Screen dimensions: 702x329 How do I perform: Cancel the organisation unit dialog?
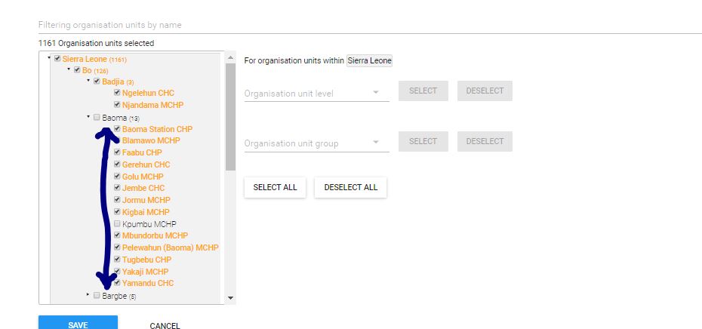click(165, 325)
